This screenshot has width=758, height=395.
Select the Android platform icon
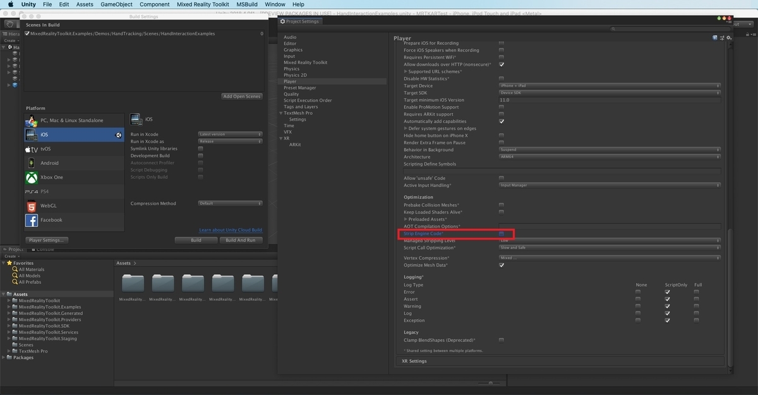point(31,163)
